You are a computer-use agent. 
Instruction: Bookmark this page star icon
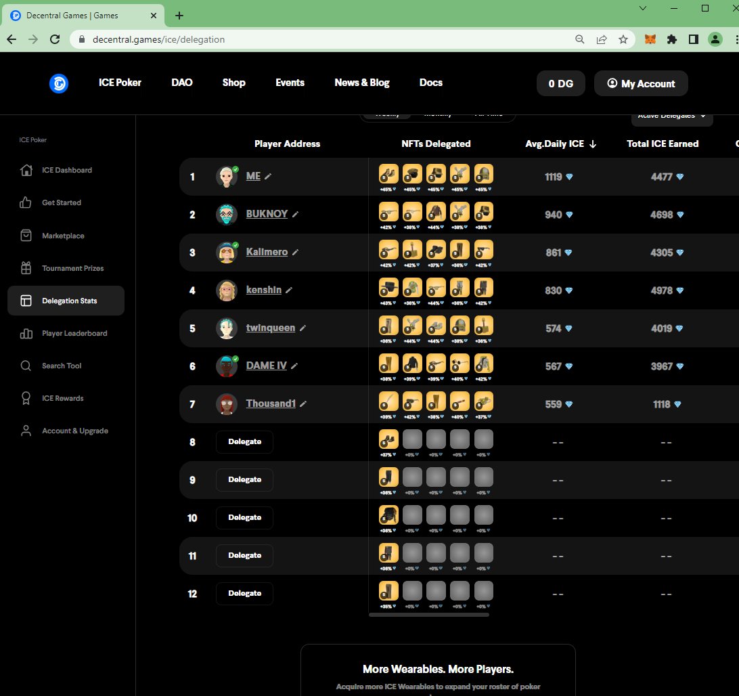623,39
